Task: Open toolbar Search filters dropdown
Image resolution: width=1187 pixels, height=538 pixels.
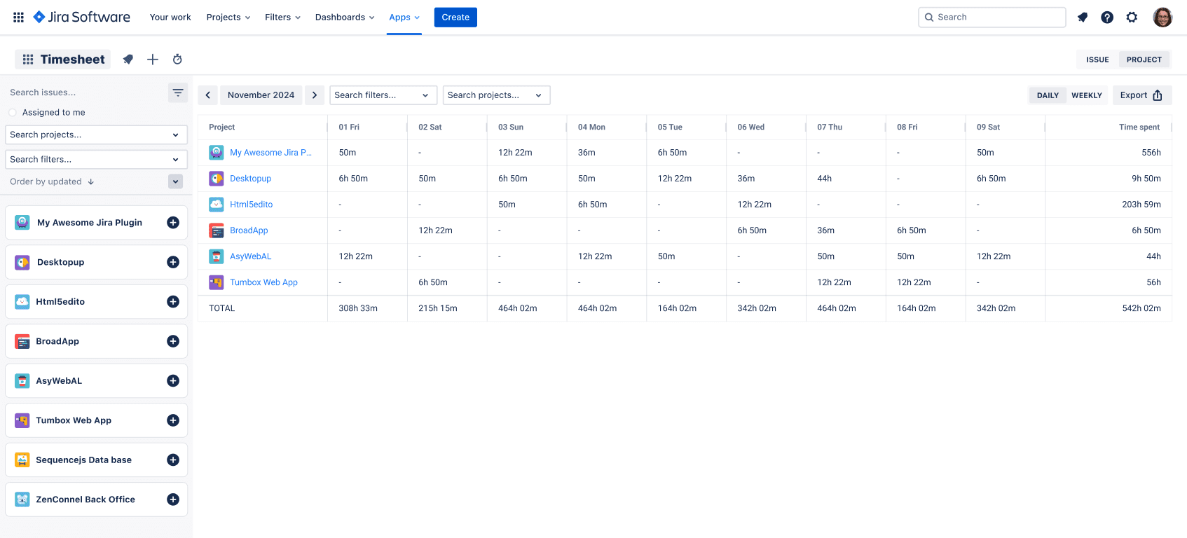Action: click(x=383, y=95)
